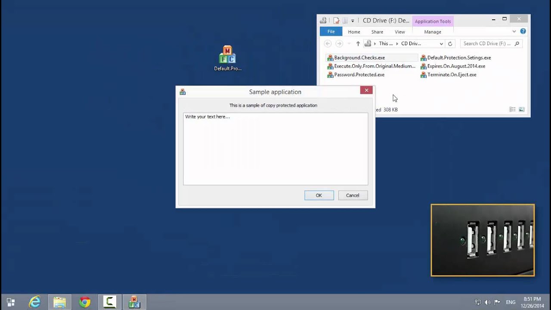
Task: Open the Default.Pro... desktop shortcut icon
Action: 227,59
